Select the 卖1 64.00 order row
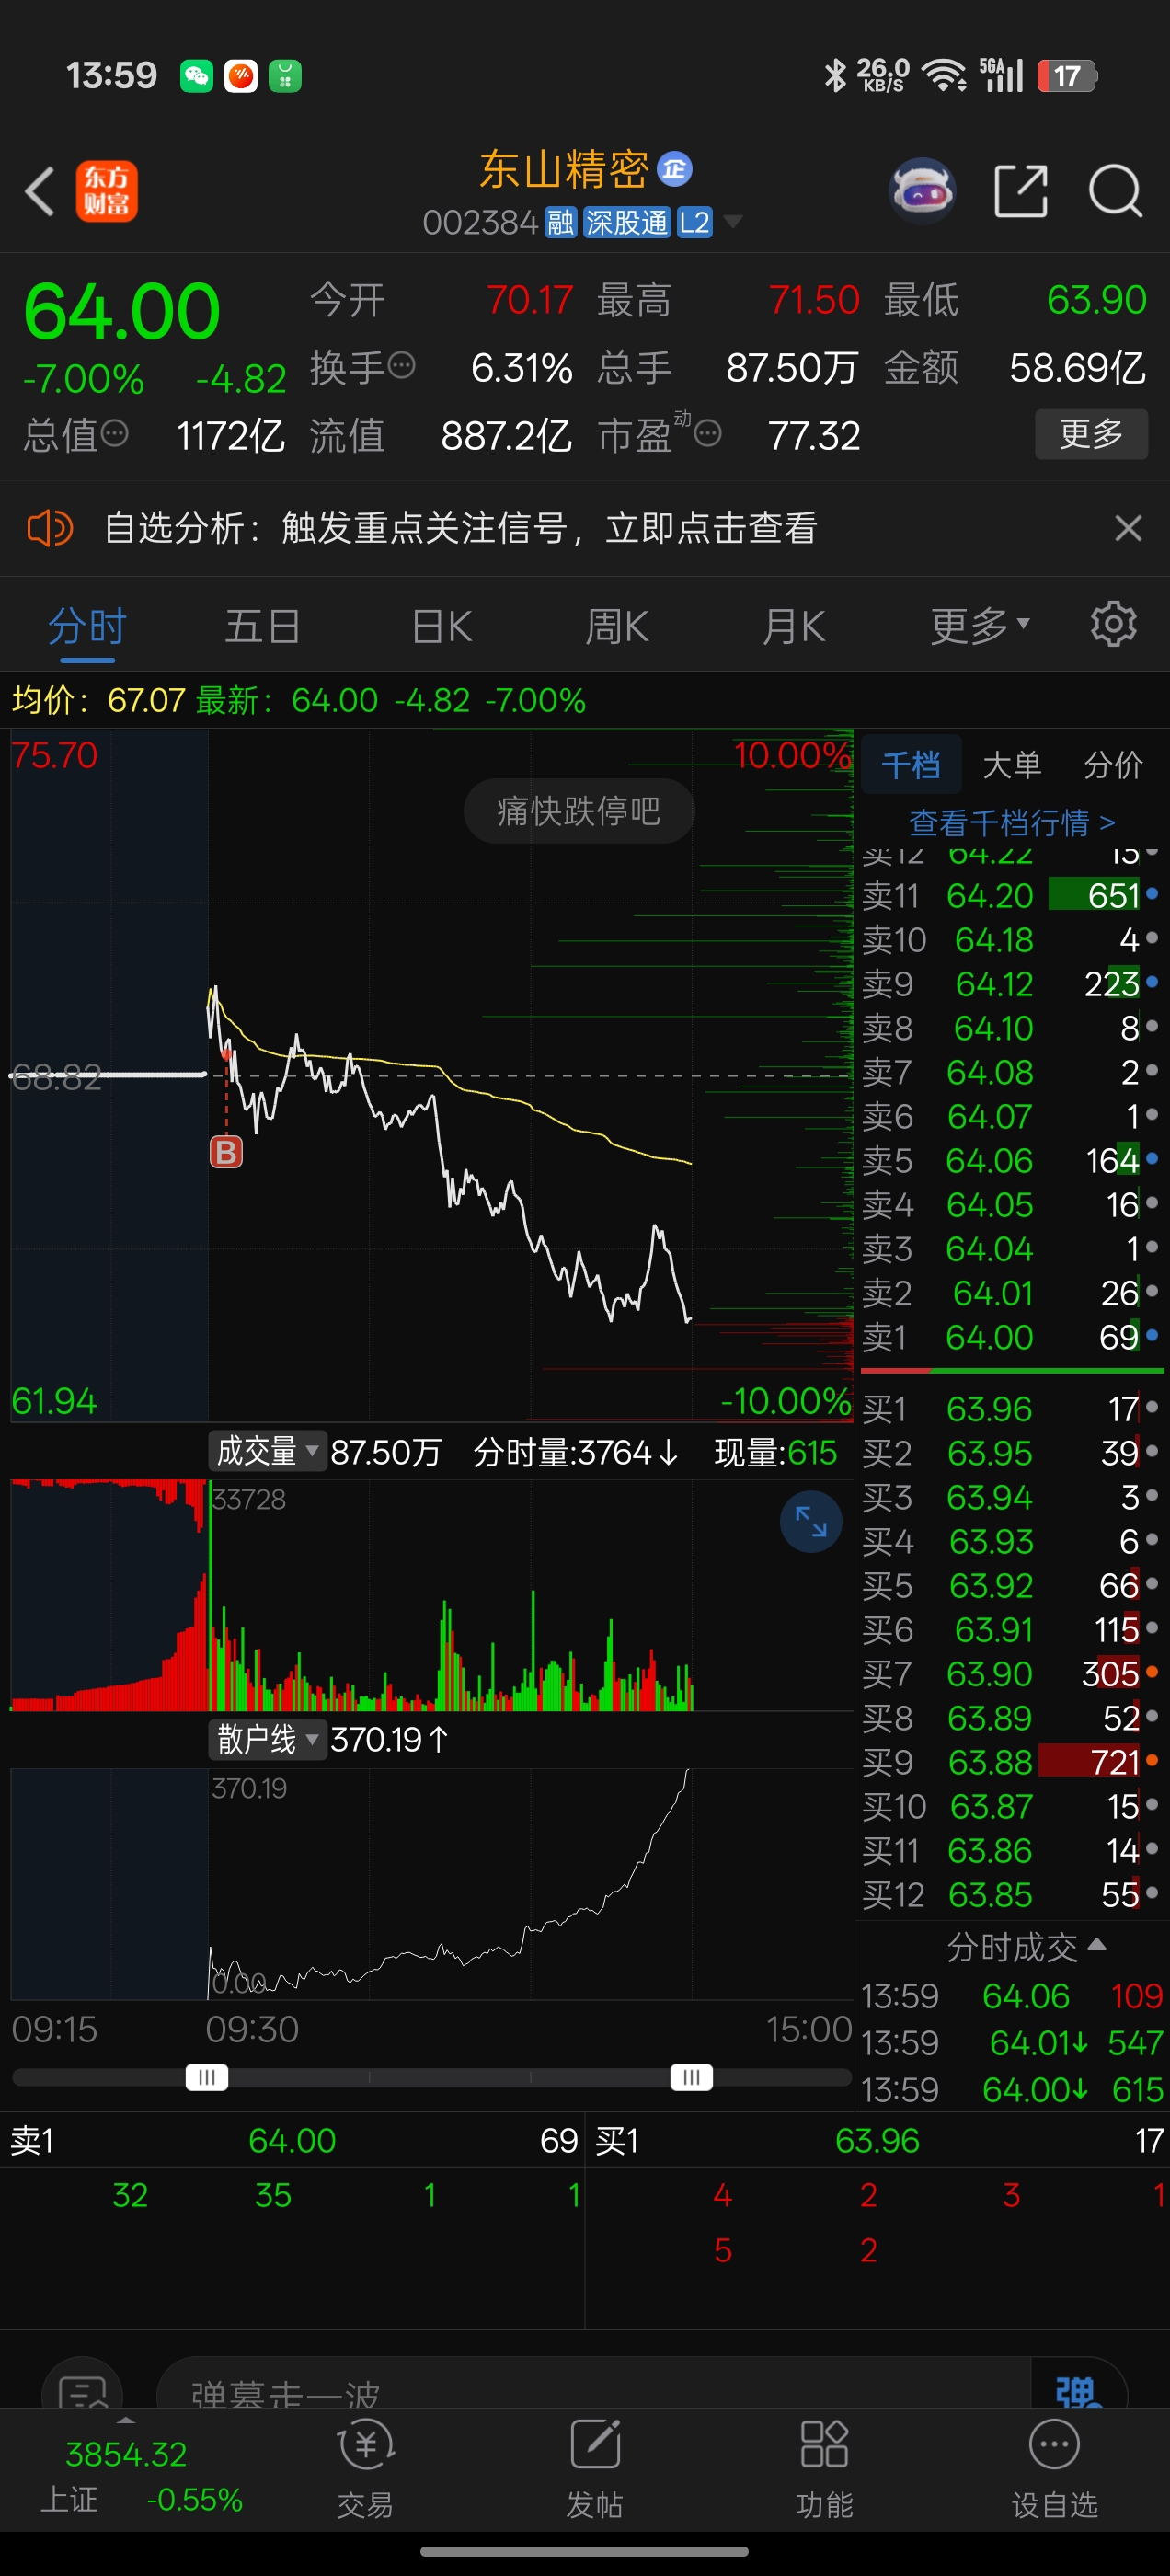This screenshot has height=2576, width=1170. (1010, 1337)
